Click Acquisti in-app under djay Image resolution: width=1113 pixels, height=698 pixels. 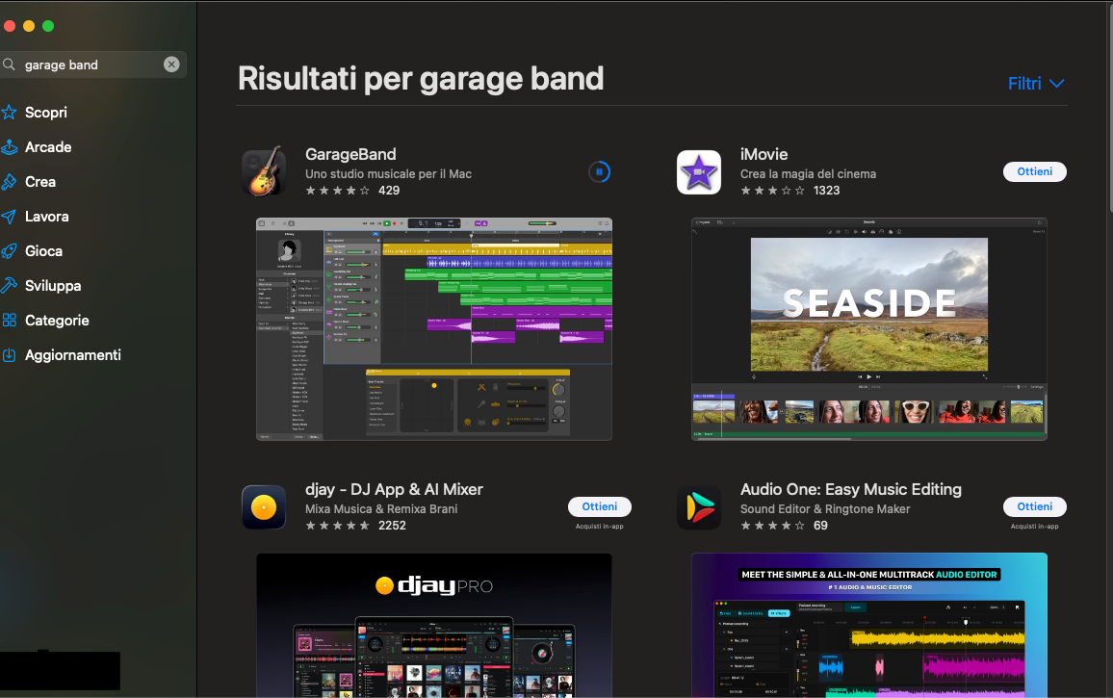tap(599, 527)
